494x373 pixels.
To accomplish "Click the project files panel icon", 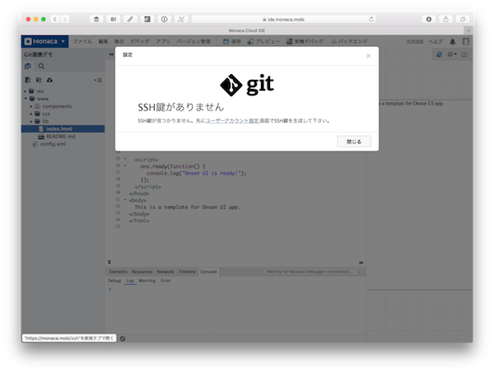I will pos(28,66).
